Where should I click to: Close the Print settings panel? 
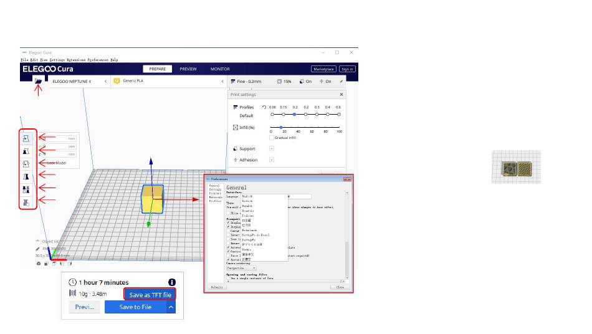coord(341,94)
